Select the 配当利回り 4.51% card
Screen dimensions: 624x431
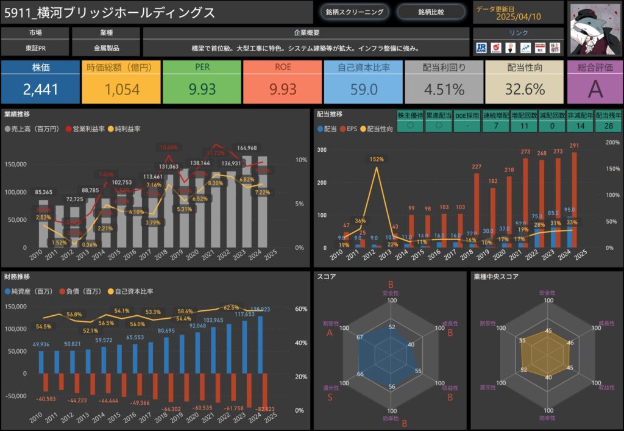coord(444,82)
